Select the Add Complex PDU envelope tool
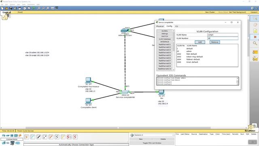This screenshot has width=259, height=146. 255,58
